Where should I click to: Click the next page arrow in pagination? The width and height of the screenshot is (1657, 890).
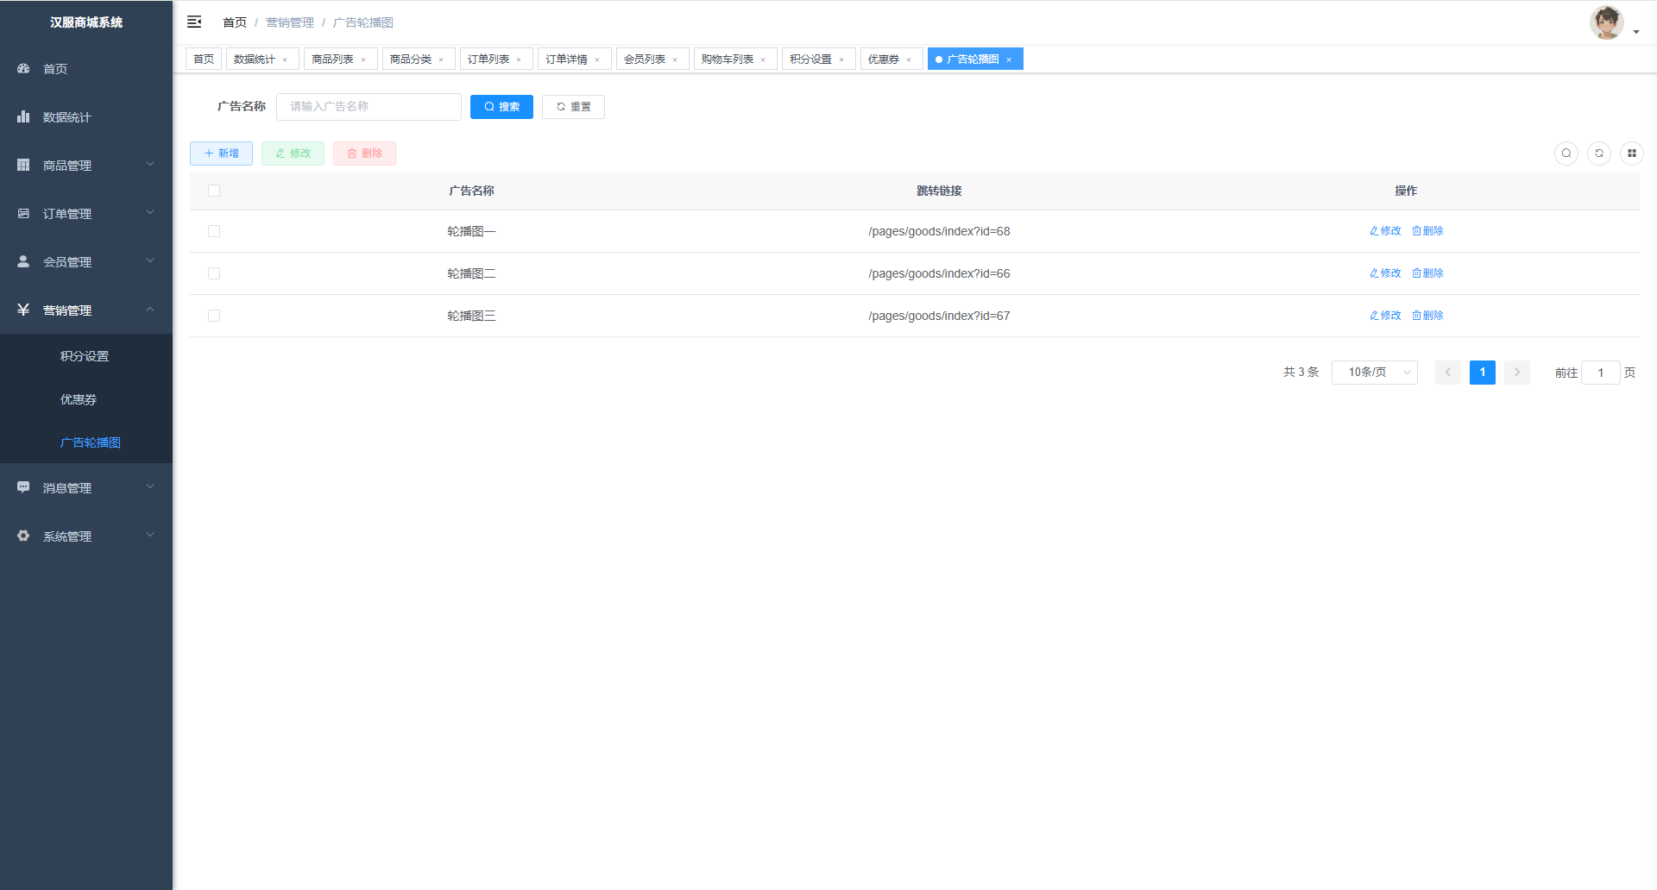[x=1517, y=373]
